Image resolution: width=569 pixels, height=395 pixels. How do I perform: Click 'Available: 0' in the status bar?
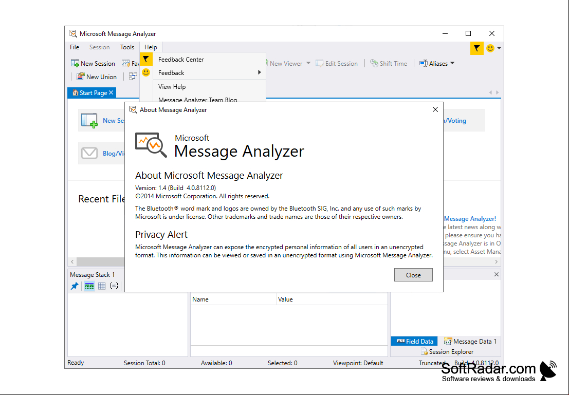216,363
